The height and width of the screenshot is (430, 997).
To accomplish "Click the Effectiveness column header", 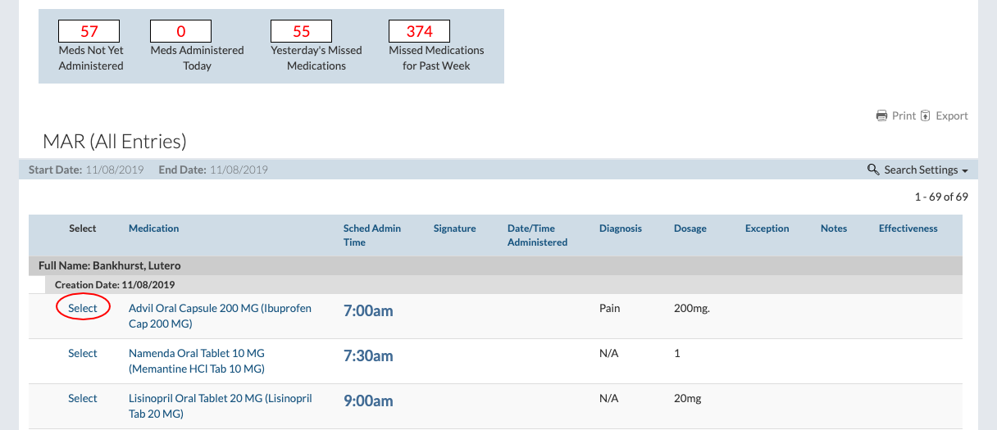I will pos(908,229).
